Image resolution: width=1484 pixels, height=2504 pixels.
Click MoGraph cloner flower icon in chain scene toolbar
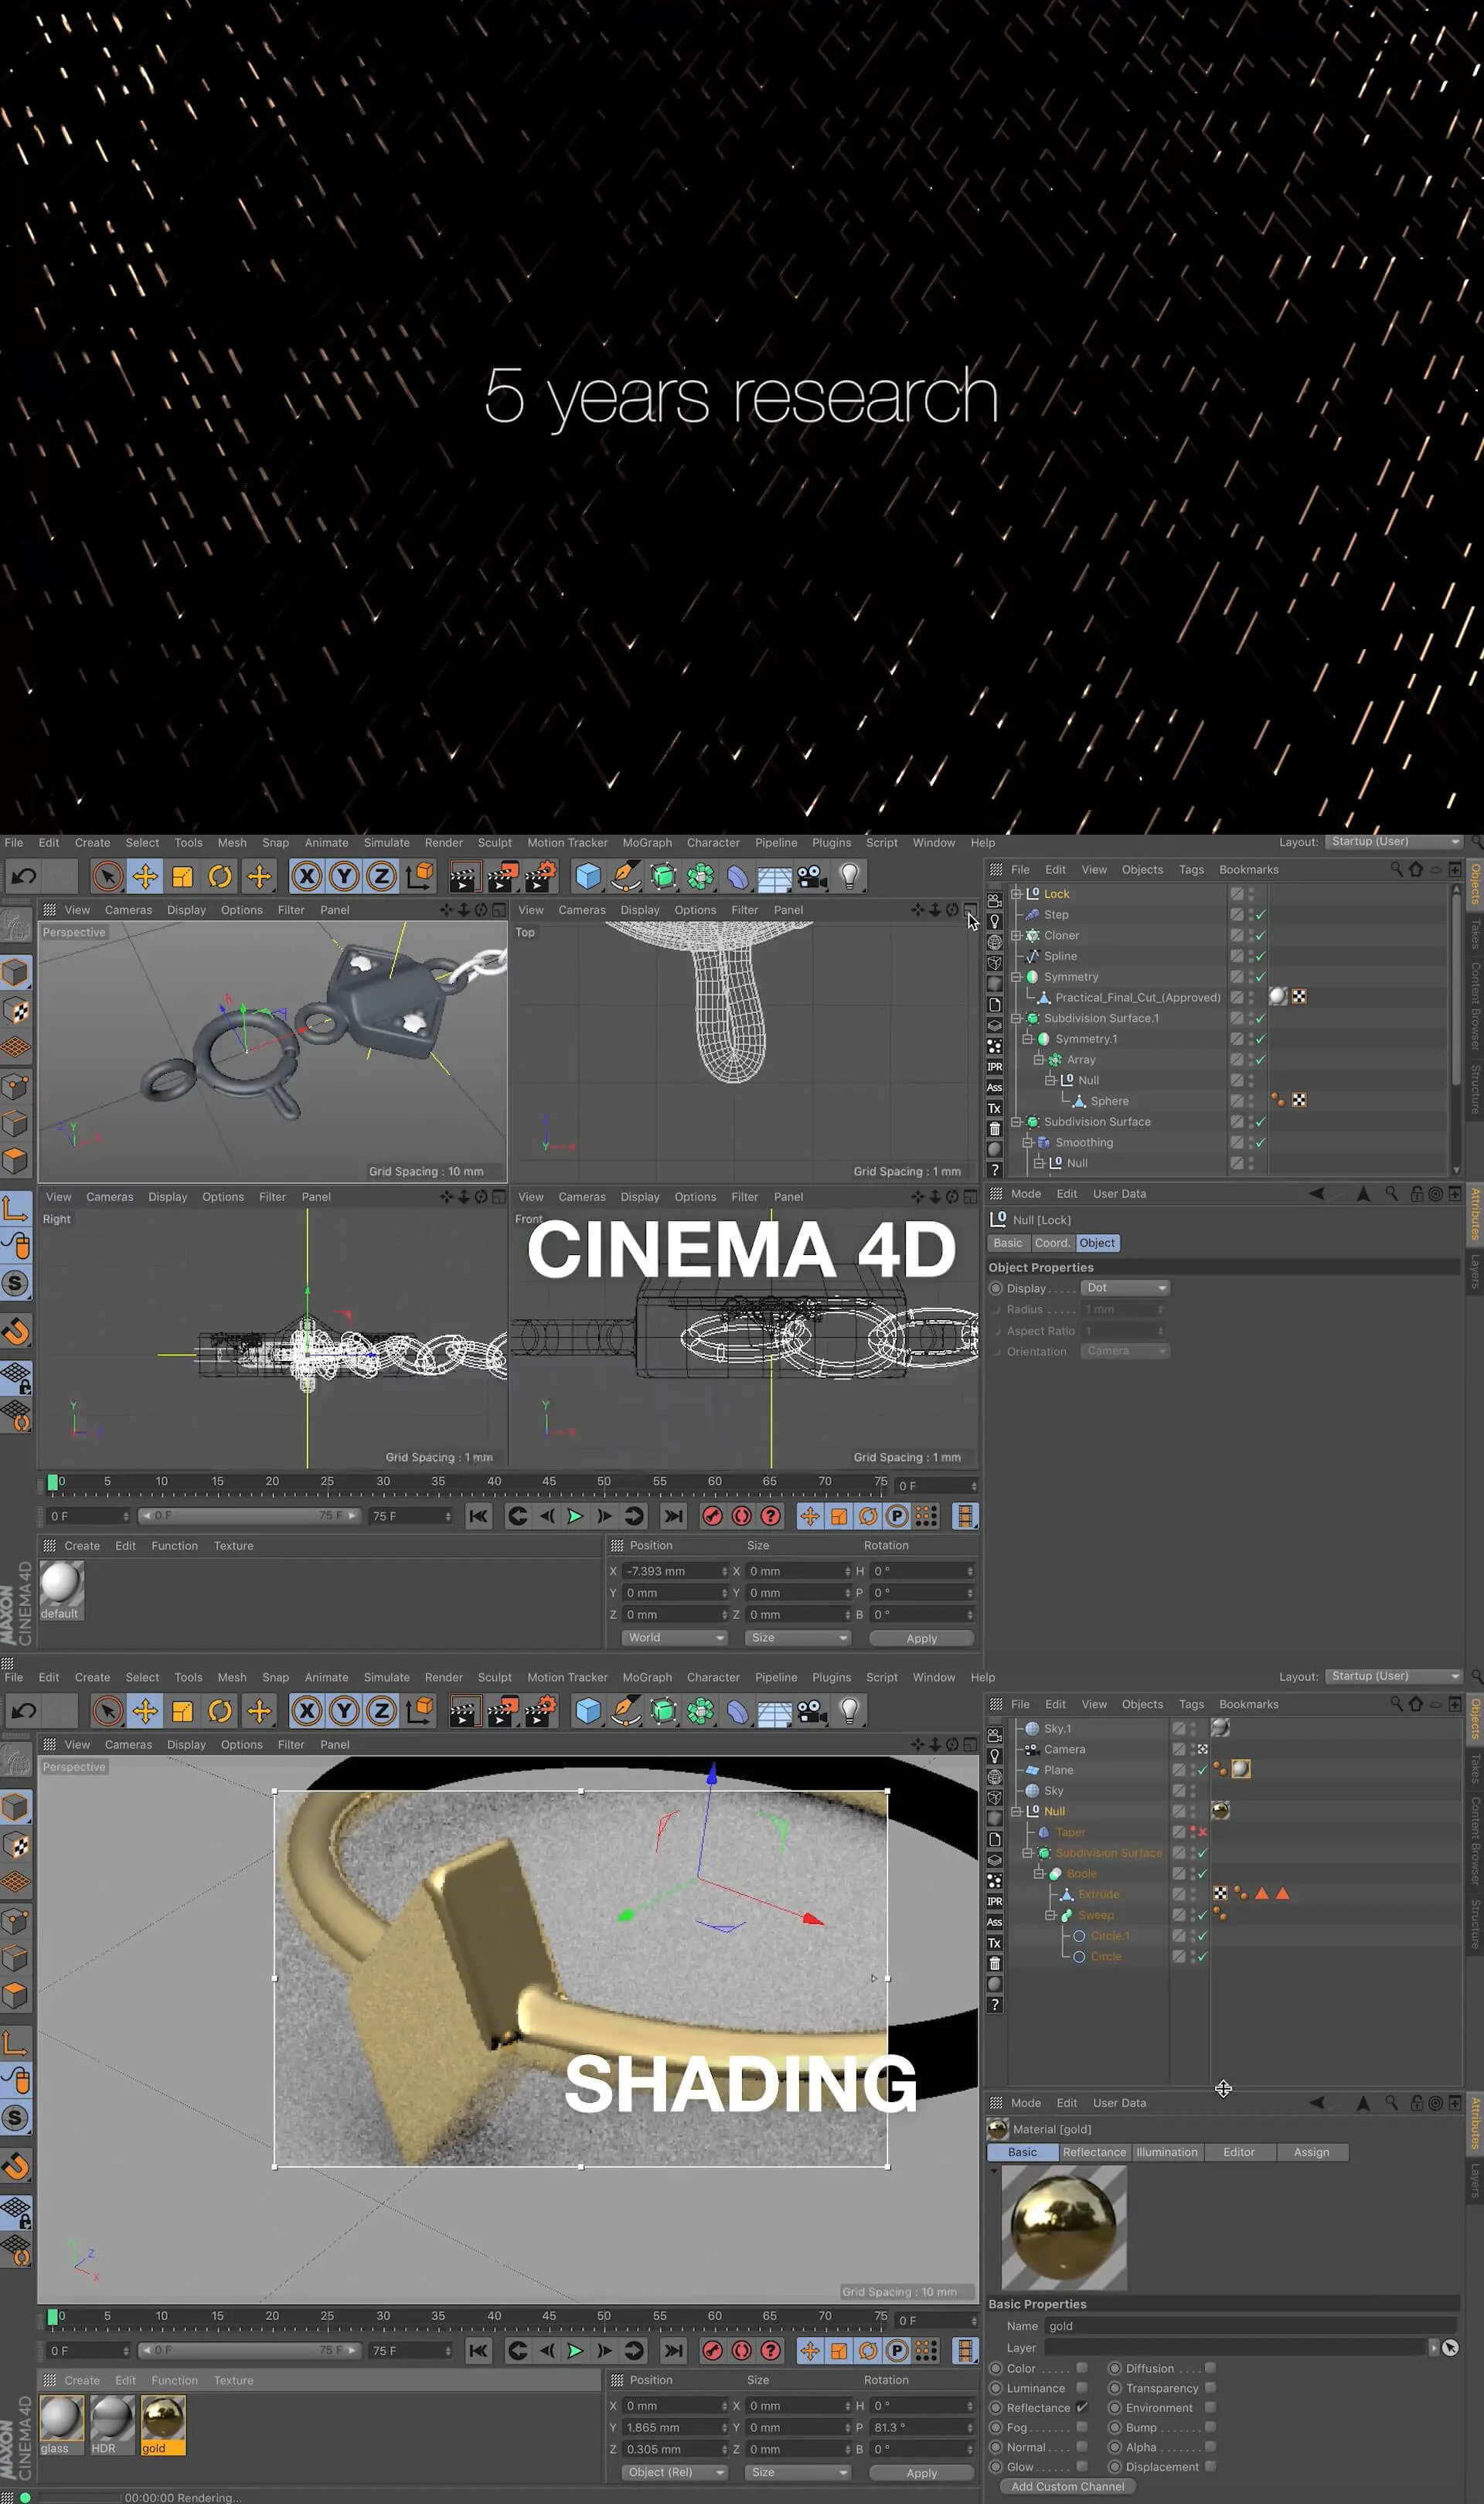[x=700, y=876]
